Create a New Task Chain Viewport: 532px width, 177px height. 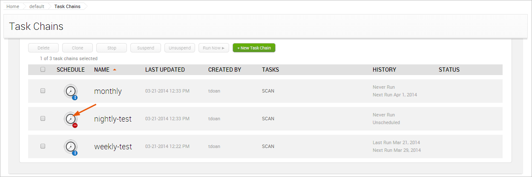254,48
